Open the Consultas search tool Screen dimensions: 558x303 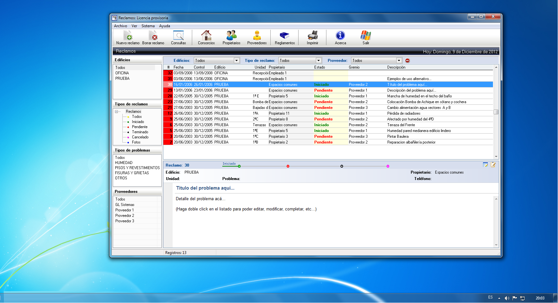pyautogui.click(x=178, y=35)
